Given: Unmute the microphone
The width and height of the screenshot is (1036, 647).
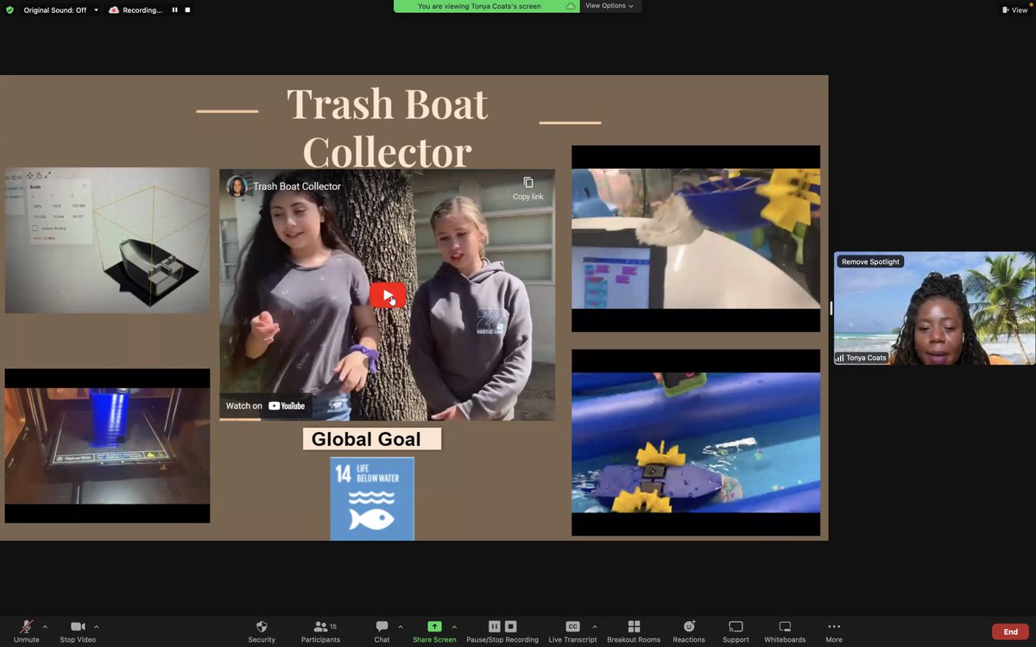Looking at the screenshot, I should click(26, 631).
